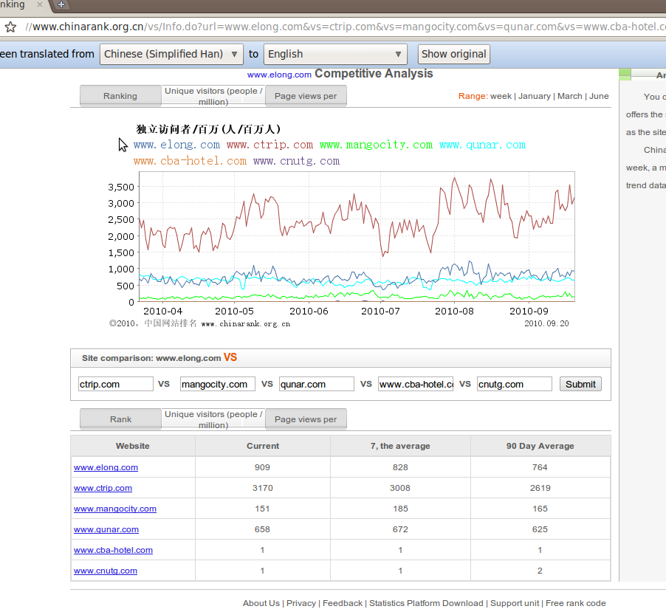
Task: Select Page views per tab above chart
Action: click(x=306, y=96)
